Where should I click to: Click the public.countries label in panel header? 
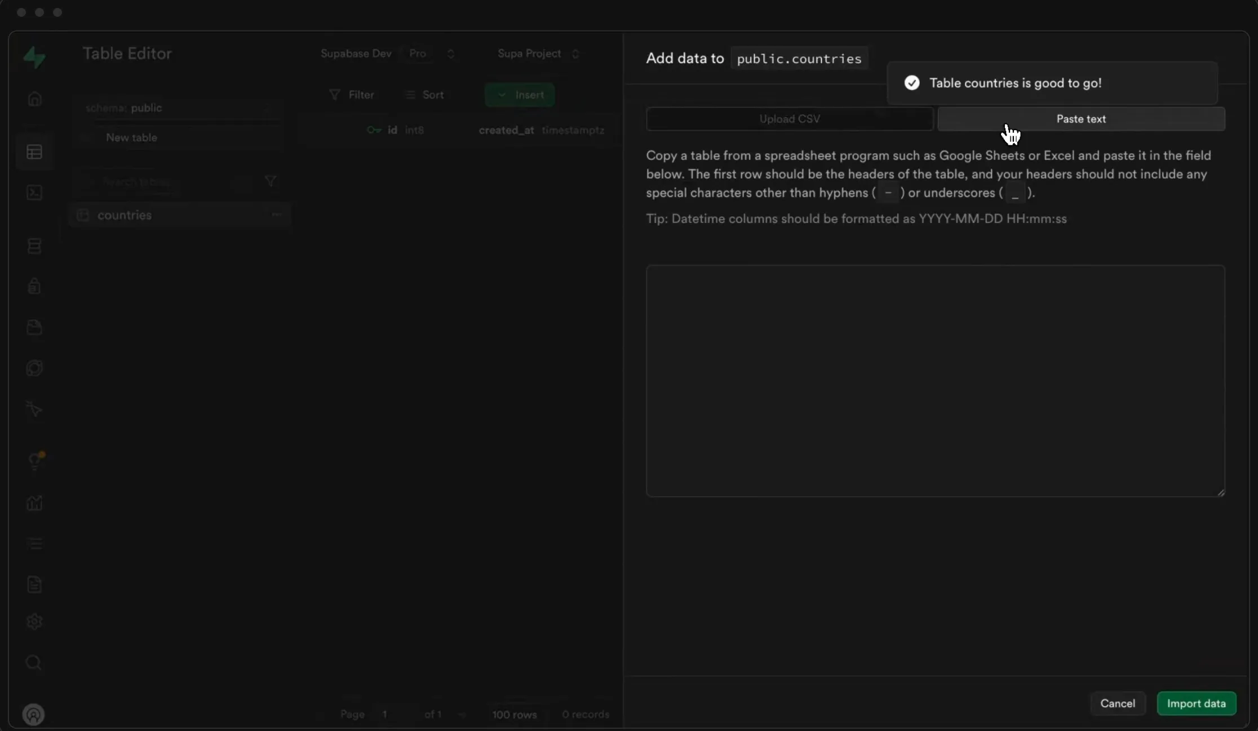(x=799, y=58)
